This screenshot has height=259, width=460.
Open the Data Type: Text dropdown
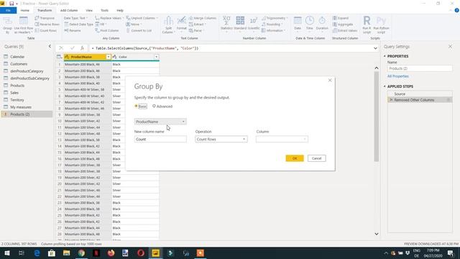coord(75,18)
